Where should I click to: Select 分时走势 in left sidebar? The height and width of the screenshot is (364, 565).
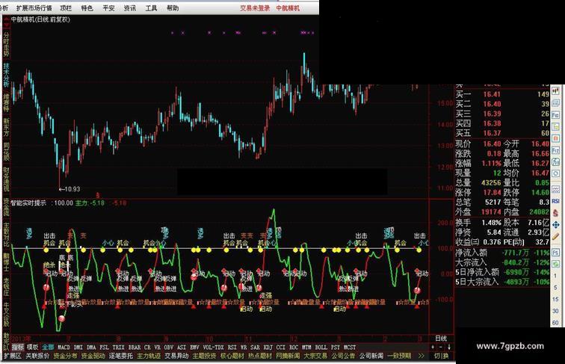pos(6,45)
